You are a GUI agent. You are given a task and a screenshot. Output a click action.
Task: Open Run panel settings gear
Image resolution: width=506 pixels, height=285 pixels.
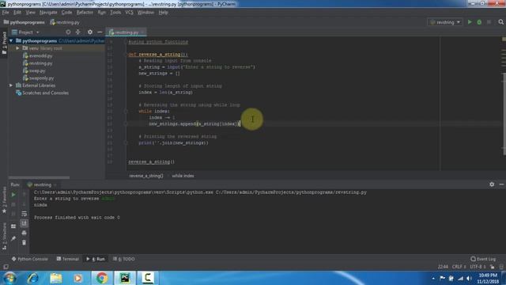[x=492, y=184]
